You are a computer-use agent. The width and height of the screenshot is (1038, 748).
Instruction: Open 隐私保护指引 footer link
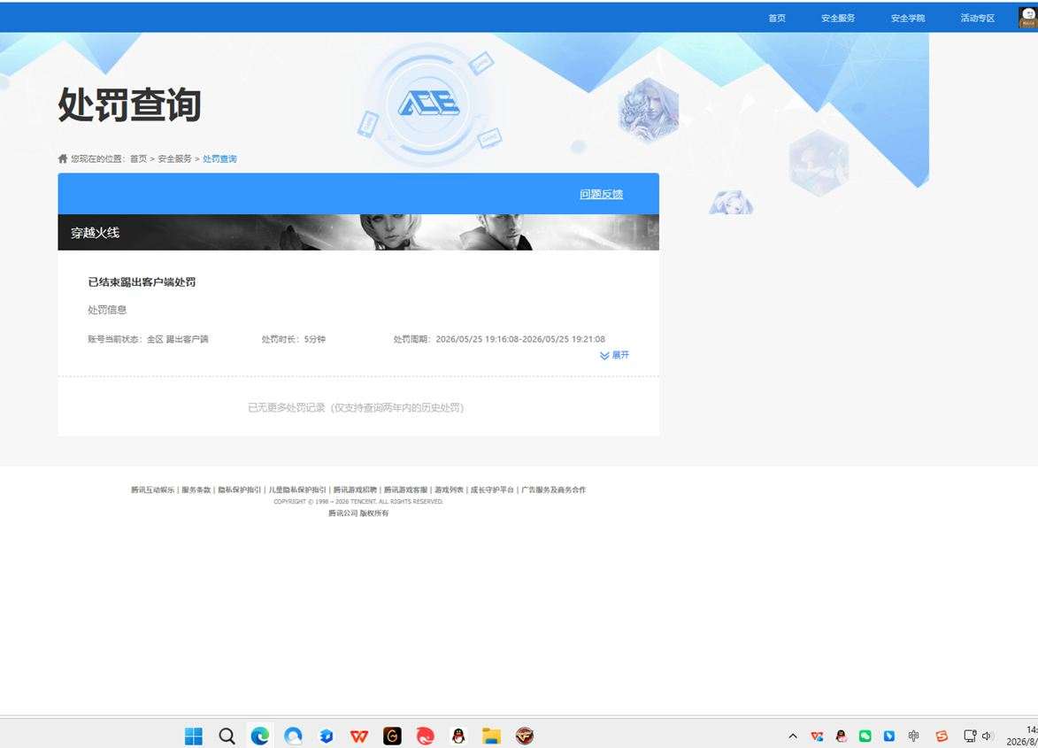coord(240,490)
